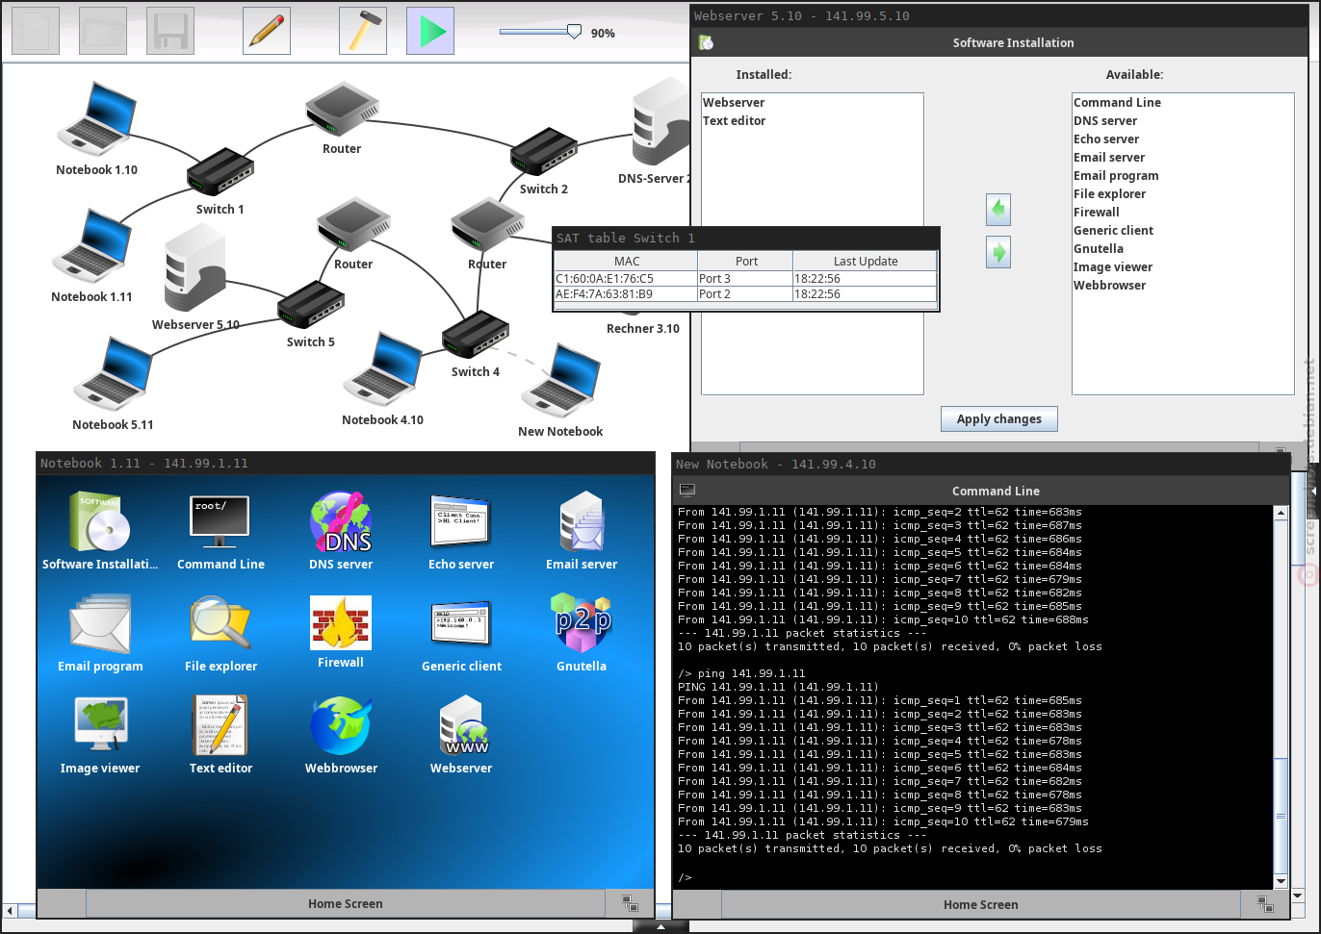Select the New Notebook device
This screenshot has height=934, width=1321.
pyautogui.click(x=560, y=382)
